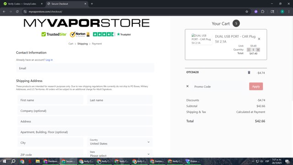Click the DUAL USB PORT product thumbnail
The image size is (293, 165).
click(x=201, y=39)
